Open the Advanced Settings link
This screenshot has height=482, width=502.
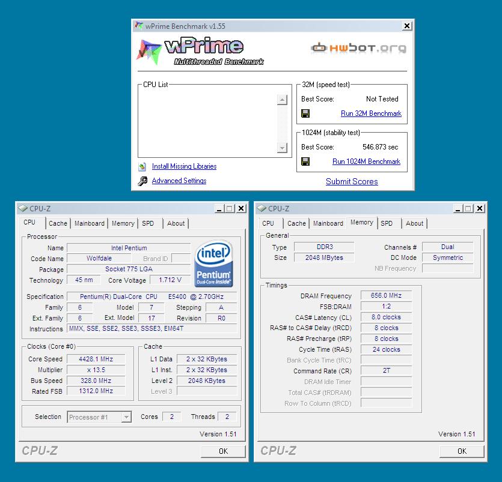pyautogui.click(x=179, y=181)
